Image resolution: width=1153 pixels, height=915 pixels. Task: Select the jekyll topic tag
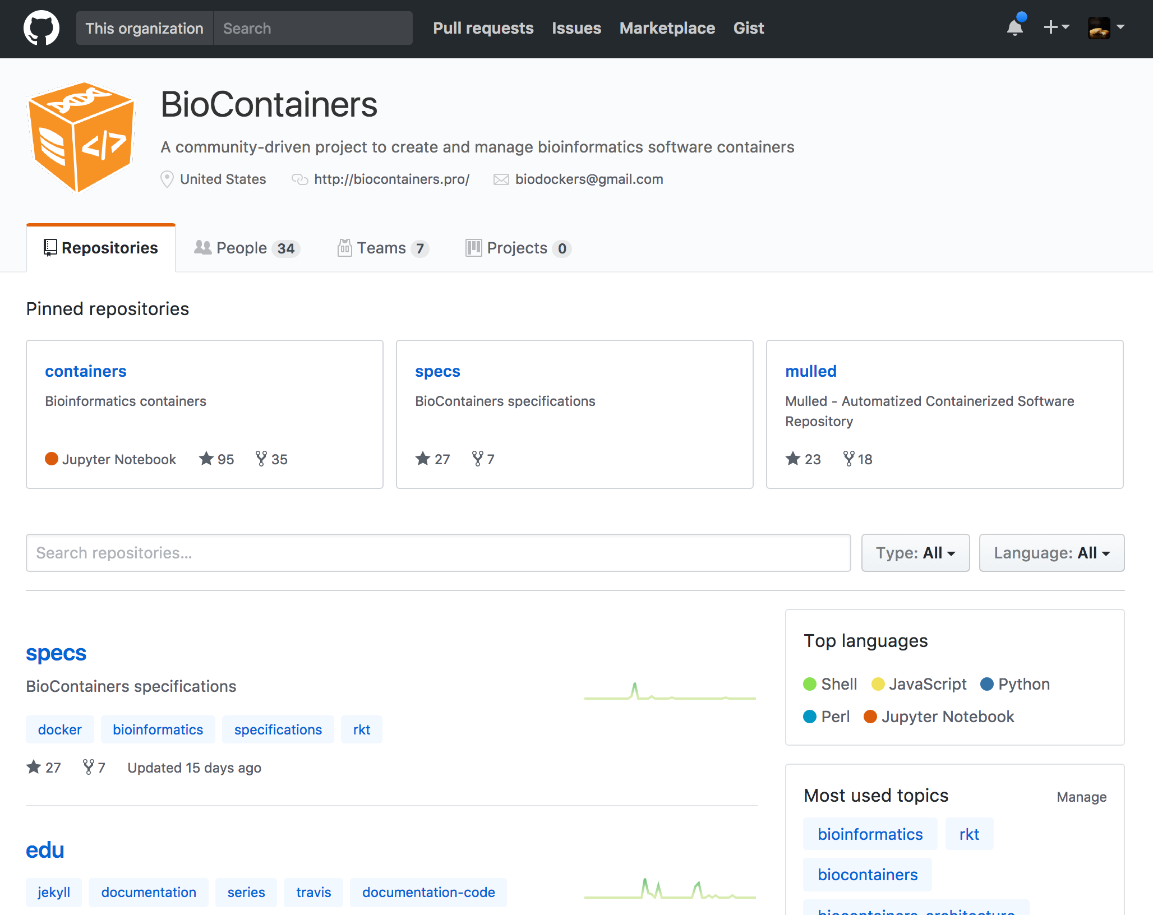[x=54, y=892]
